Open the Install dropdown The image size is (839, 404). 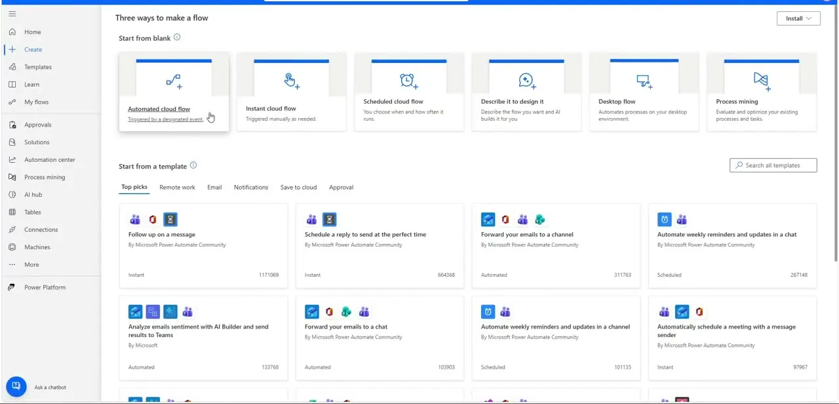[x=798, y=18]
